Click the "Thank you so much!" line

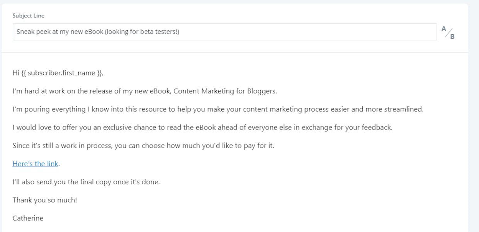(45, 200)
